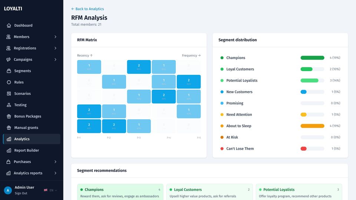
Task: Click the Report Builder chart icon
Action: pos(9,150)
